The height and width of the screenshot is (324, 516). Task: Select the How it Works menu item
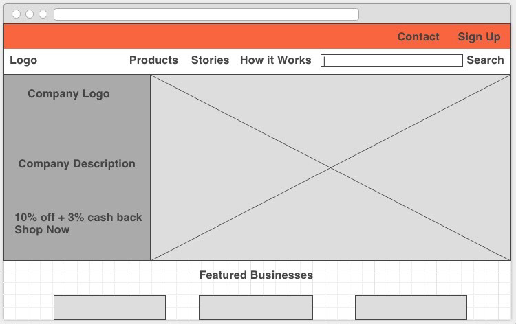coord(275,60)
